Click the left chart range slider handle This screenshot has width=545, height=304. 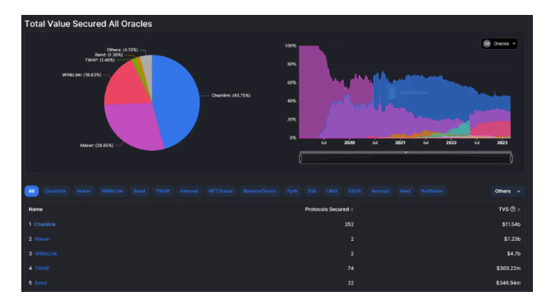(301, 158)
